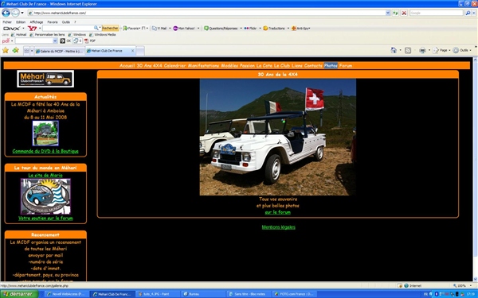This screenshot has height=298, width=478.
Task: Click the Google search magnifier icon
Action: pyautogui.click(x=468, y=13)
